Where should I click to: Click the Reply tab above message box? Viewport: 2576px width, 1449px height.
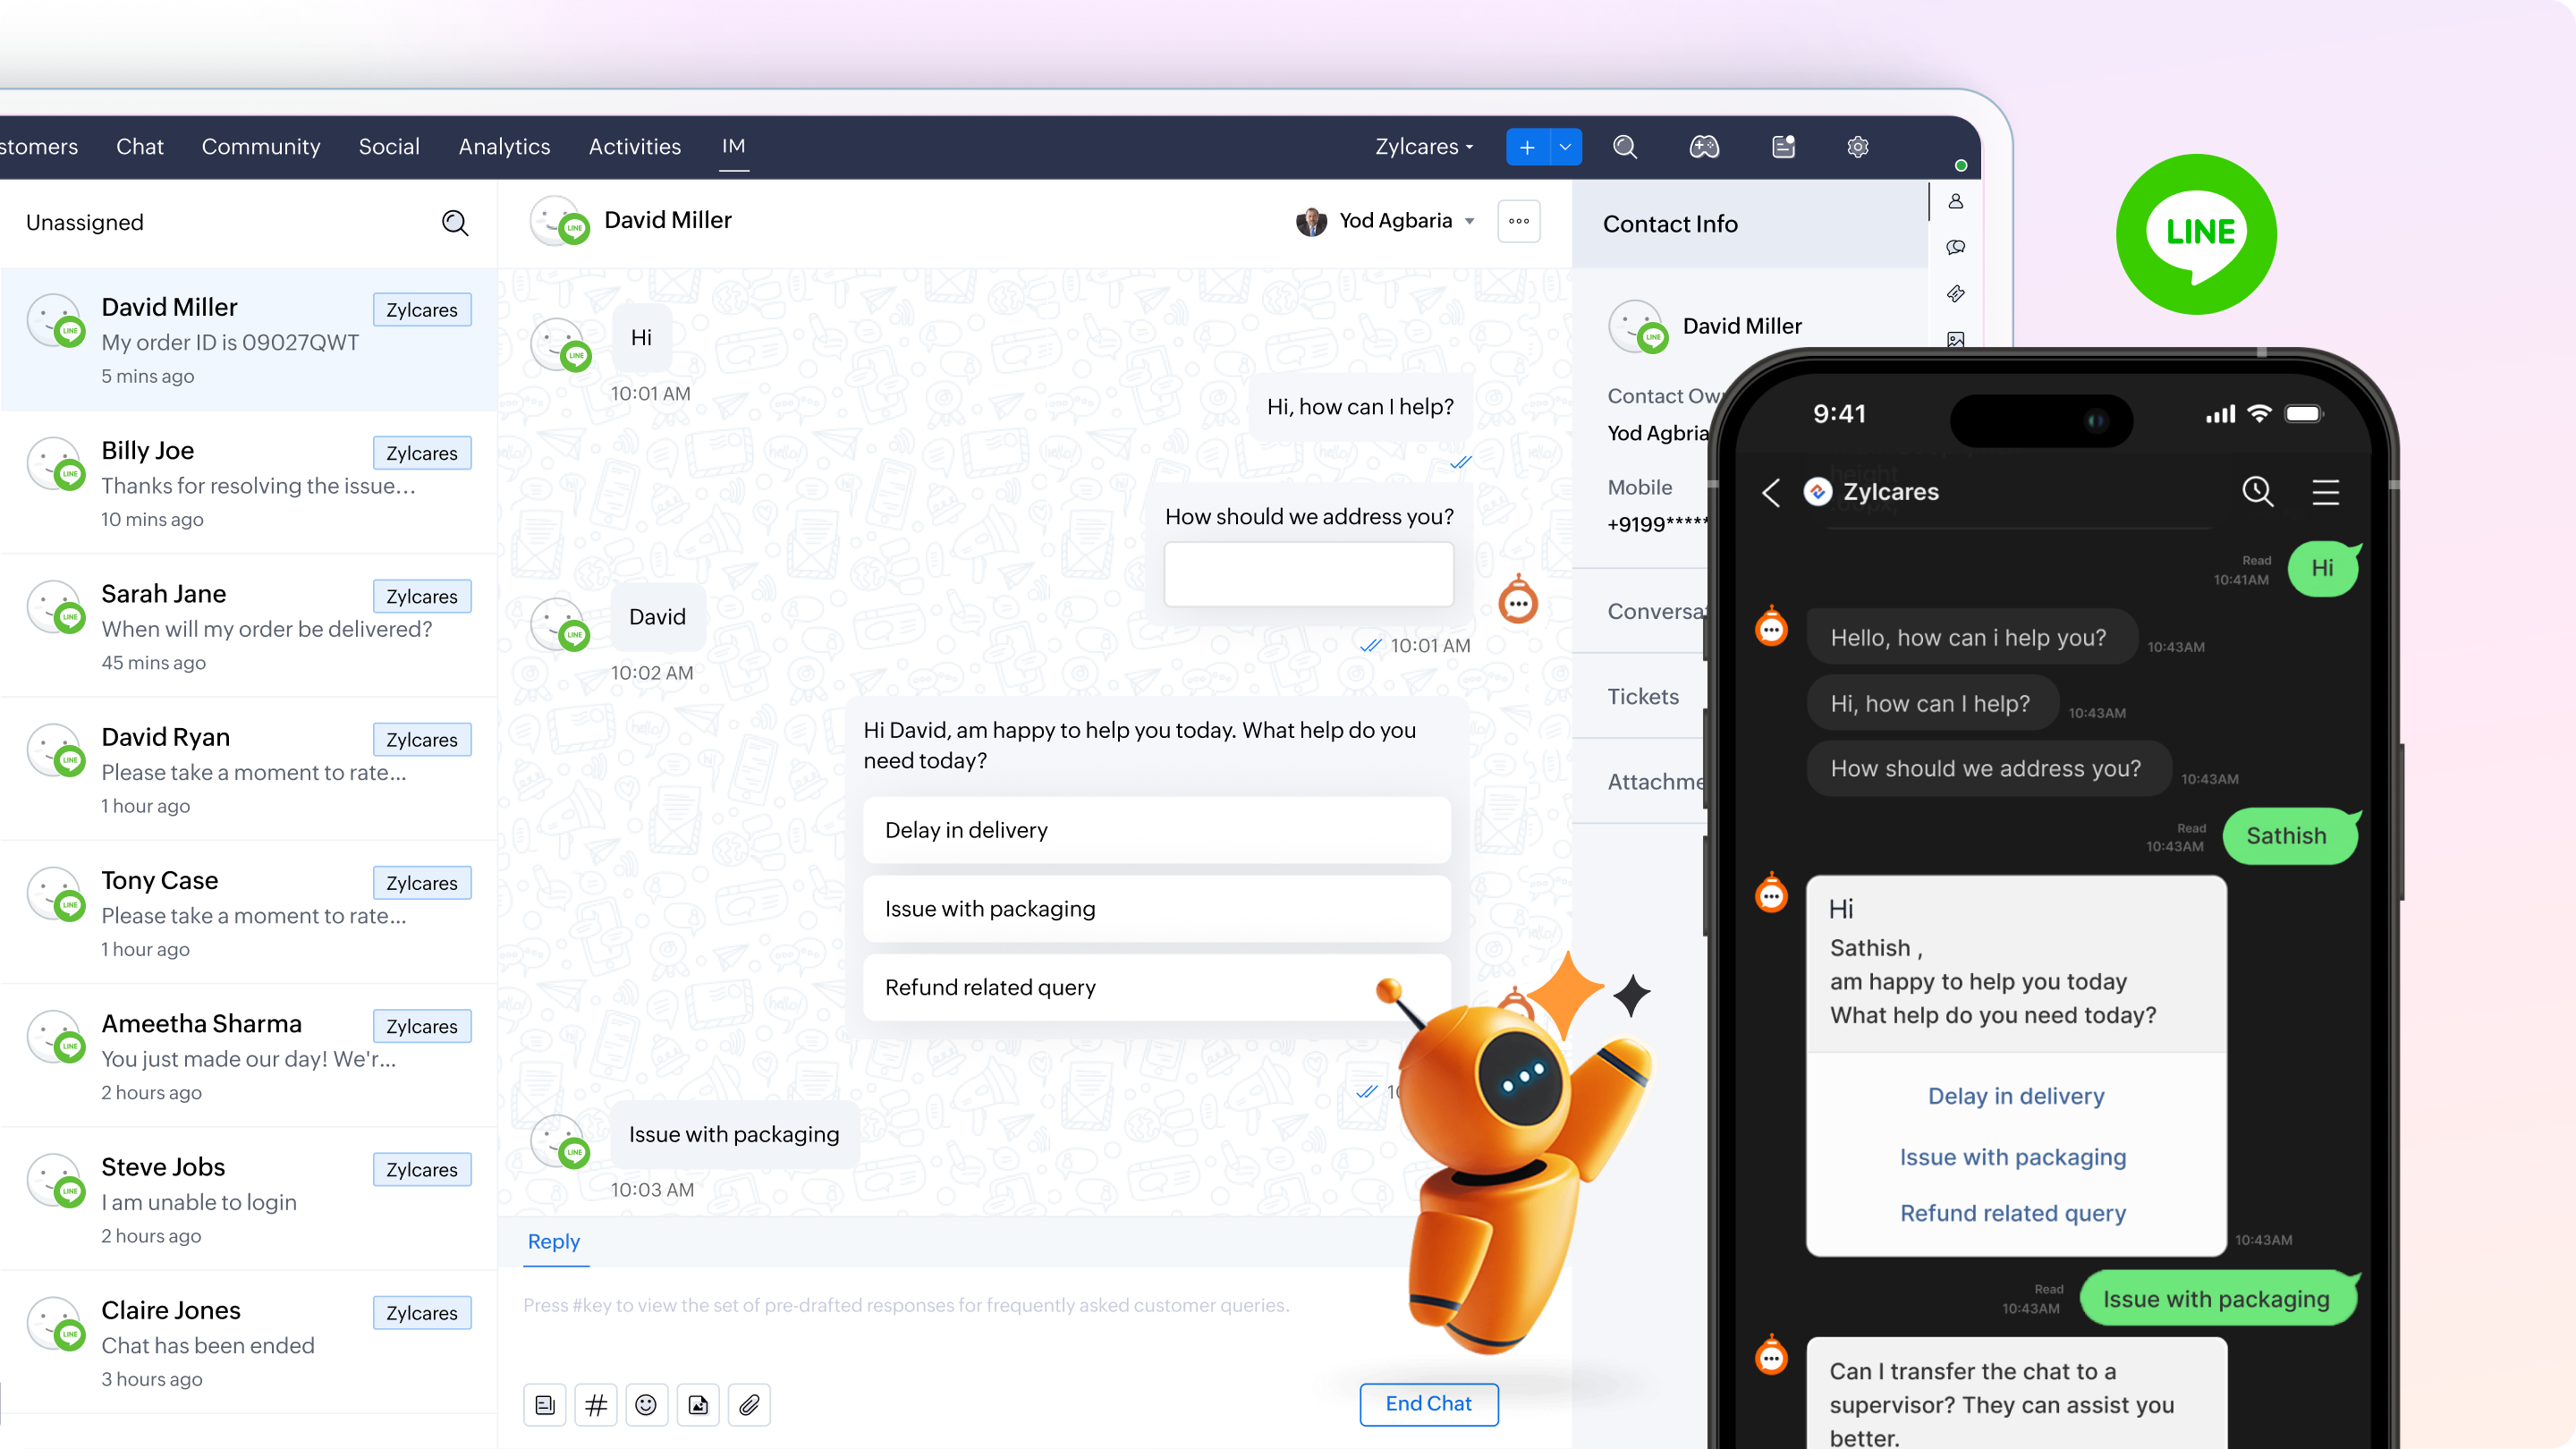553,1241
